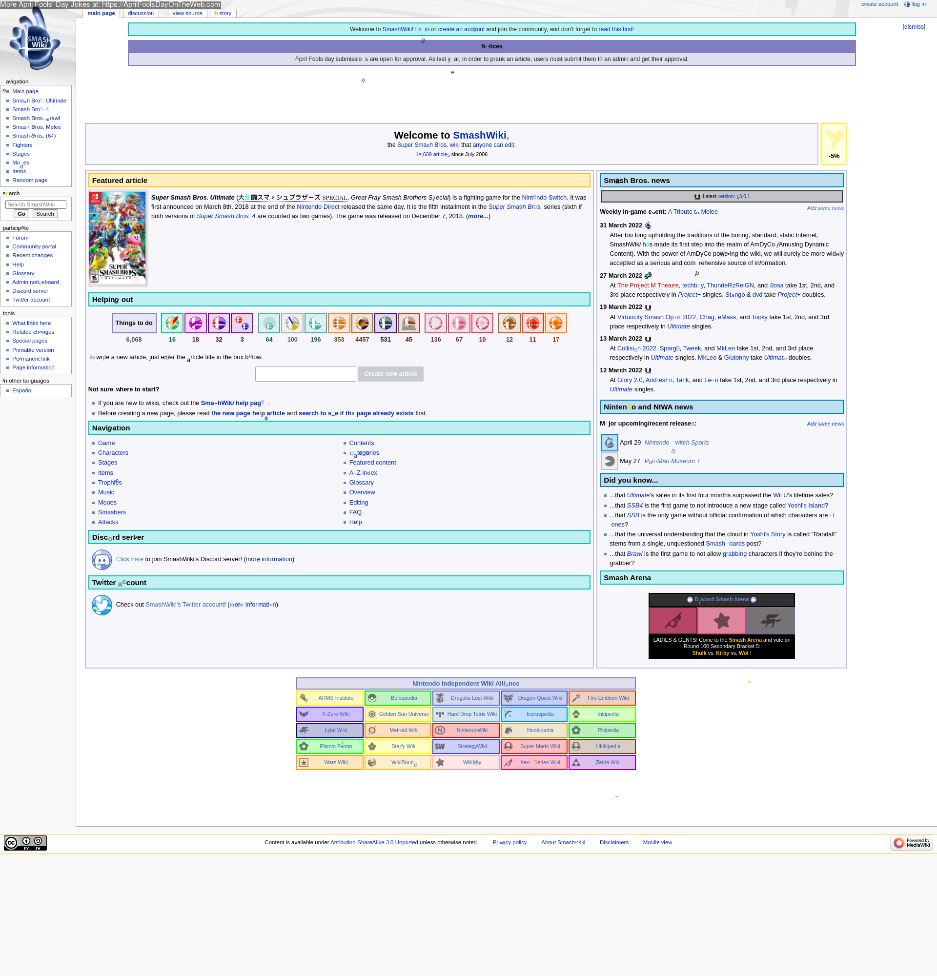Open the icon above count 196
937x976 pixels.
coord(316,323)
